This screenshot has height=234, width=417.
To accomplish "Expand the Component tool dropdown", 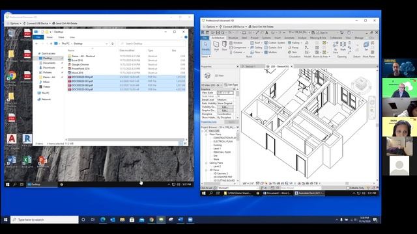I will click(x=248, y=47).
